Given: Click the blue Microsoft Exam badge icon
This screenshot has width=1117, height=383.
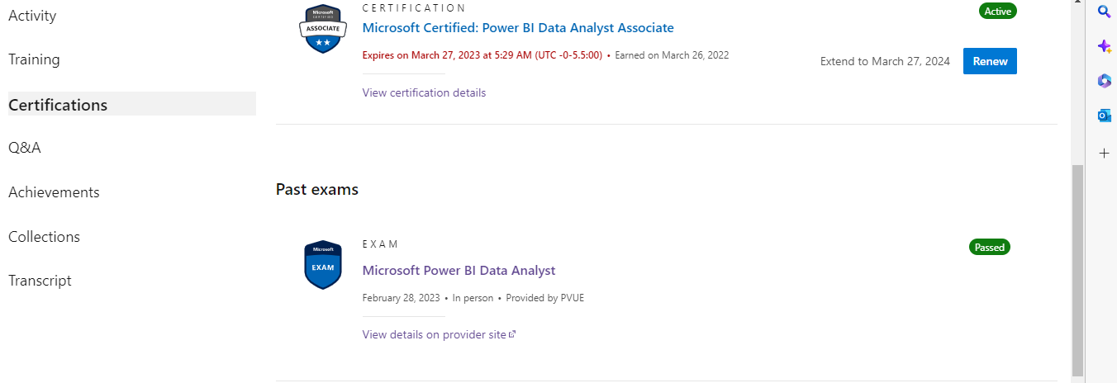Looking at the screenshot, I should click(x=323, y=265).
